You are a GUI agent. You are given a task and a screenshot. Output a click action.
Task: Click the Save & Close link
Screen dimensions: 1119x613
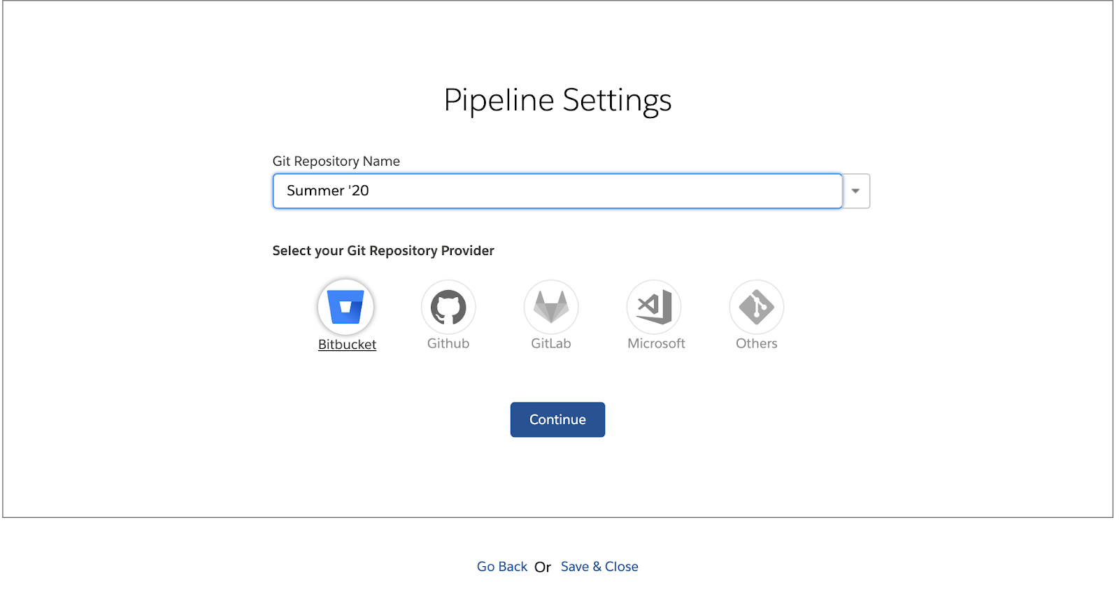tap(599, 566)
